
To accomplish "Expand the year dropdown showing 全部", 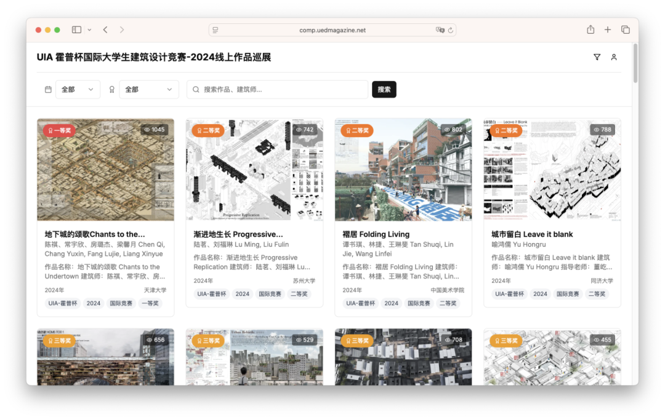I will point(78,89).
